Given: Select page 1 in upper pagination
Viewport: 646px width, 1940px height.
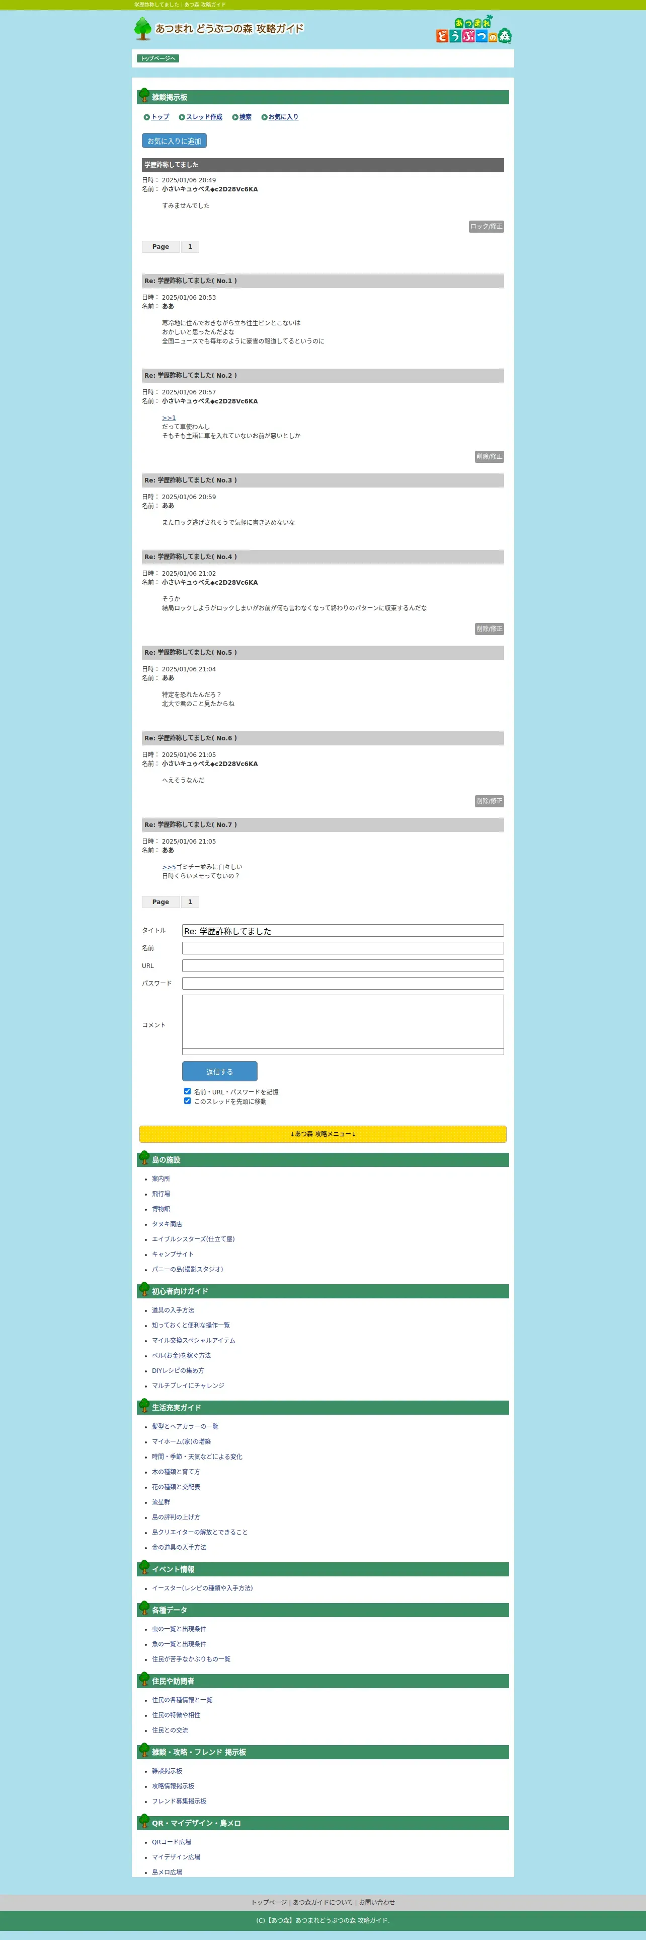Looking at the screenshot, I should [x=190, y=247].
